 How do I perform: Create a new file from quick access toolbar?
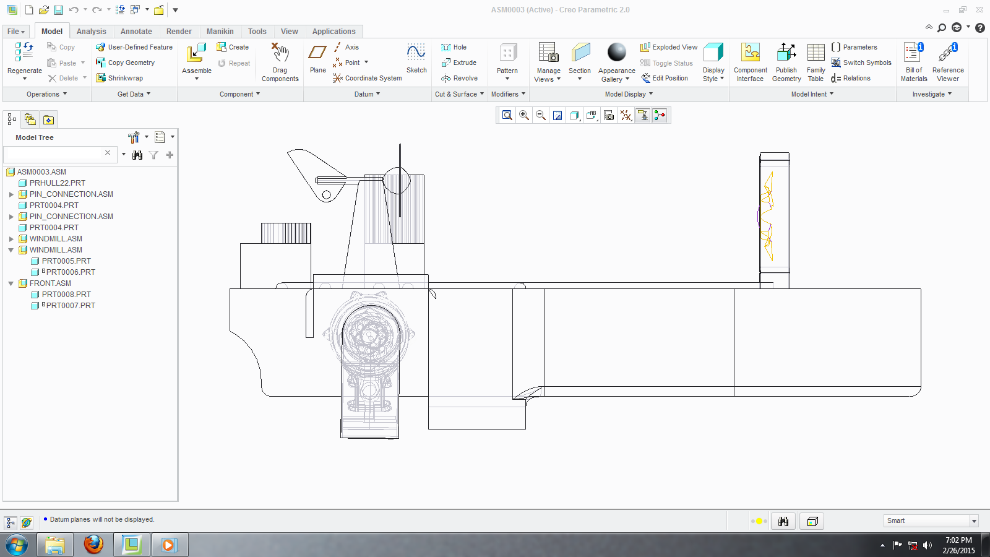pos(29,10)
